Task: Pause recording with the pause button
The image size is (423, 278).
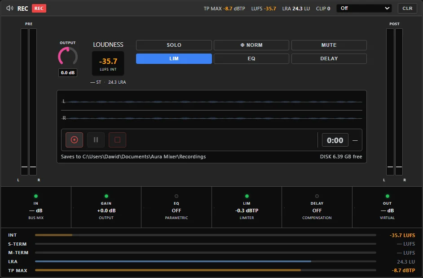Action: [96, 140]
